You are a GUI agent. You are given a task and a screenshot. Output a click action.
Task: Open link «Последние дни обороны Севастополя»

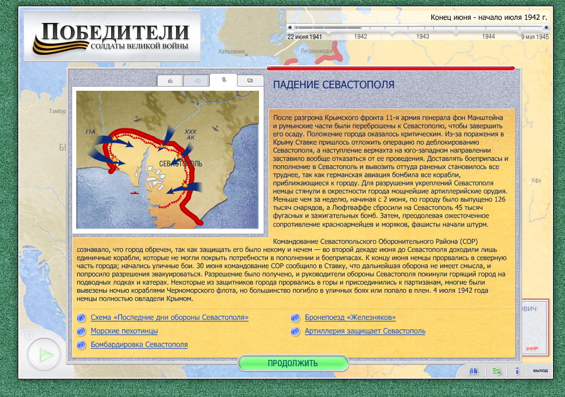coord(169,317)
